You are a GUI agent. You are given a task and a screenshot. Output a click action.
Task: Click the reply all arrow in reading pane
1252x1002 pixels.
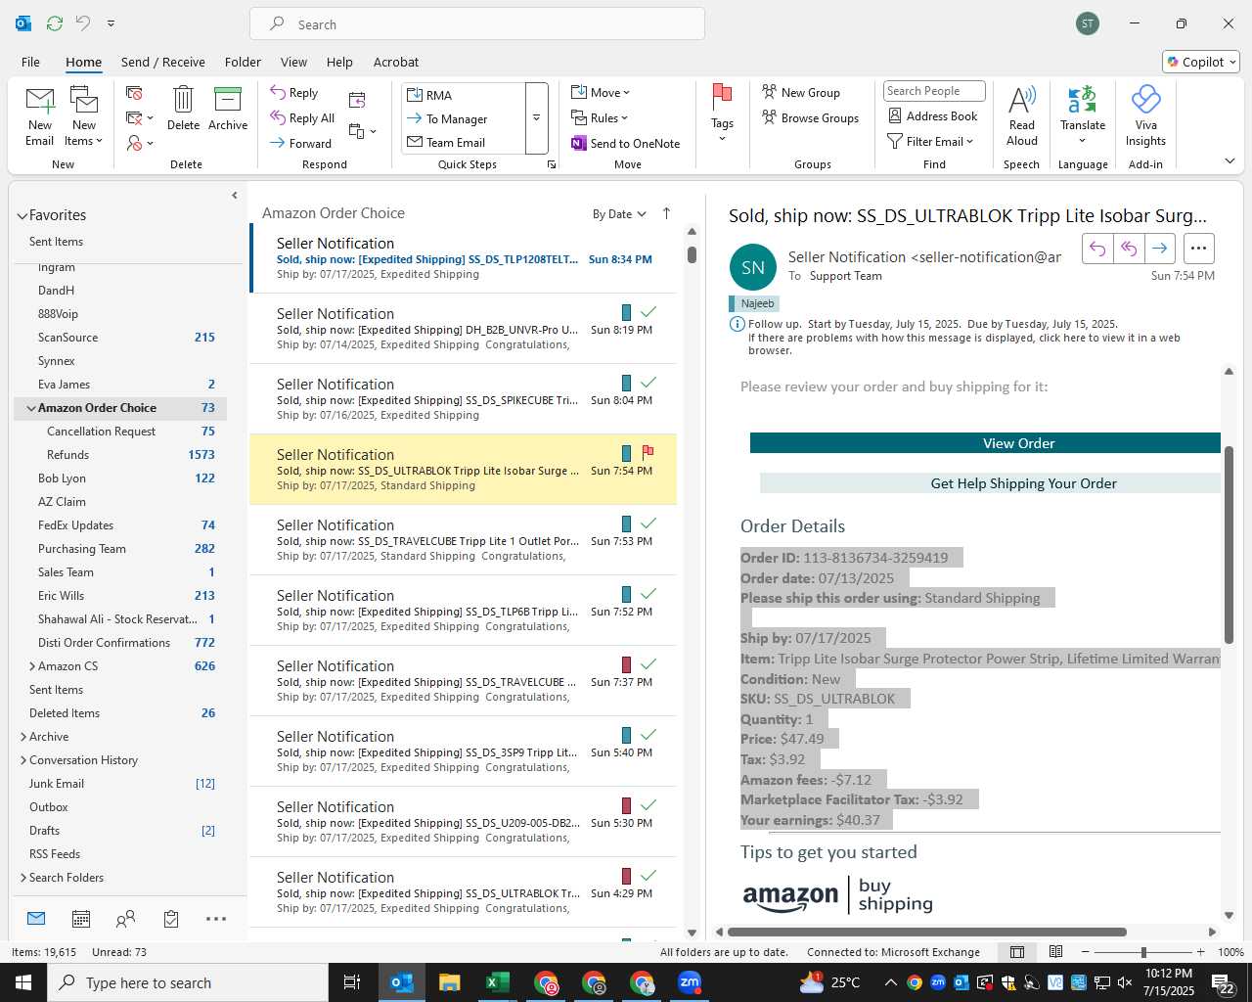click(x=1128, y=249)
